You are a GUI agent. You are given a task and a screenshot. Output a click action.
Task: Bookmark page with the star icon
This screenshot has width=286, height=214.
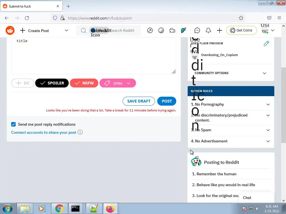pos(241,18)
